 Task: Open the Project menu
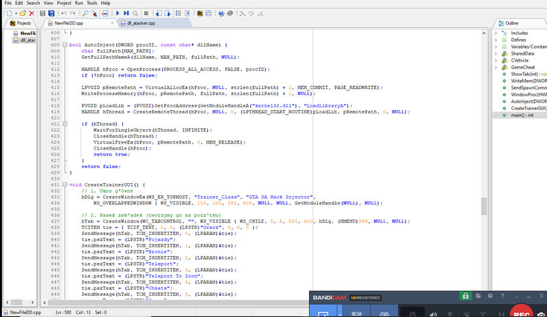click(64, 3)
